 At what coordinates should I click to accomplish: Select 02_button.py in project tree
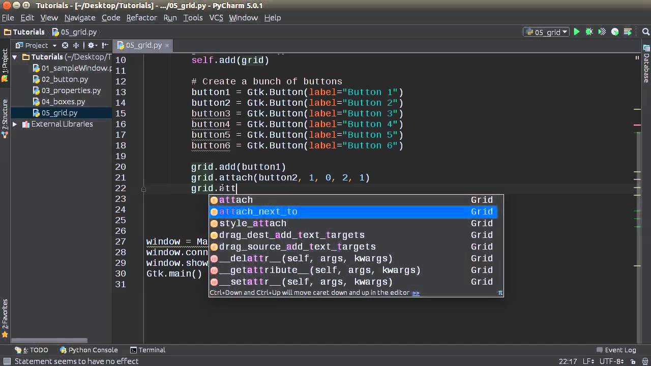pyautogui.click(x=60, y=79)
